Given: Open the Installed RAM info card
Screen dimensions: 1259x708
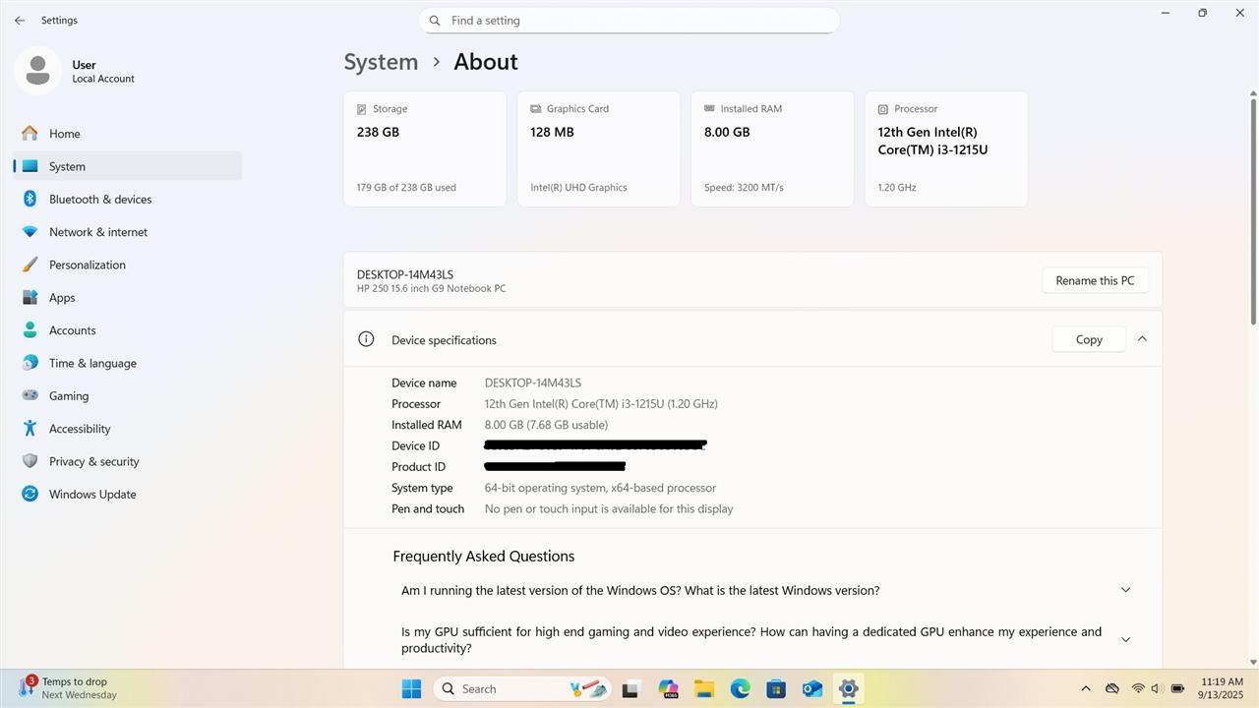Looking at the screenshot, I should click(x=772, y=148).
